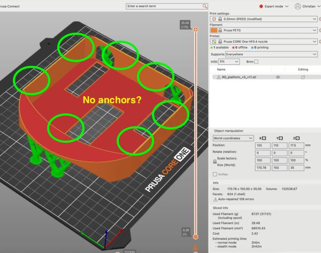This screenshot has width=321, height=253.
Task: Click the top layer slider handle at 35.00
Action: (x=195, y=29)
